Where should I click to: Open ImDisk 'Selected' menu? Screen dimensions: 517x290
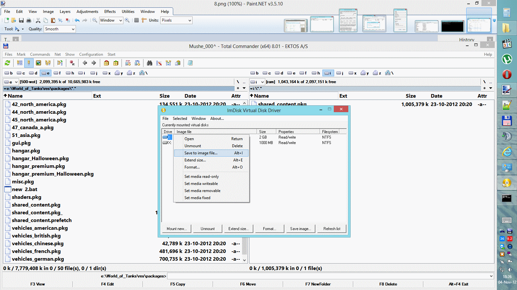click(x=180, y=119)
